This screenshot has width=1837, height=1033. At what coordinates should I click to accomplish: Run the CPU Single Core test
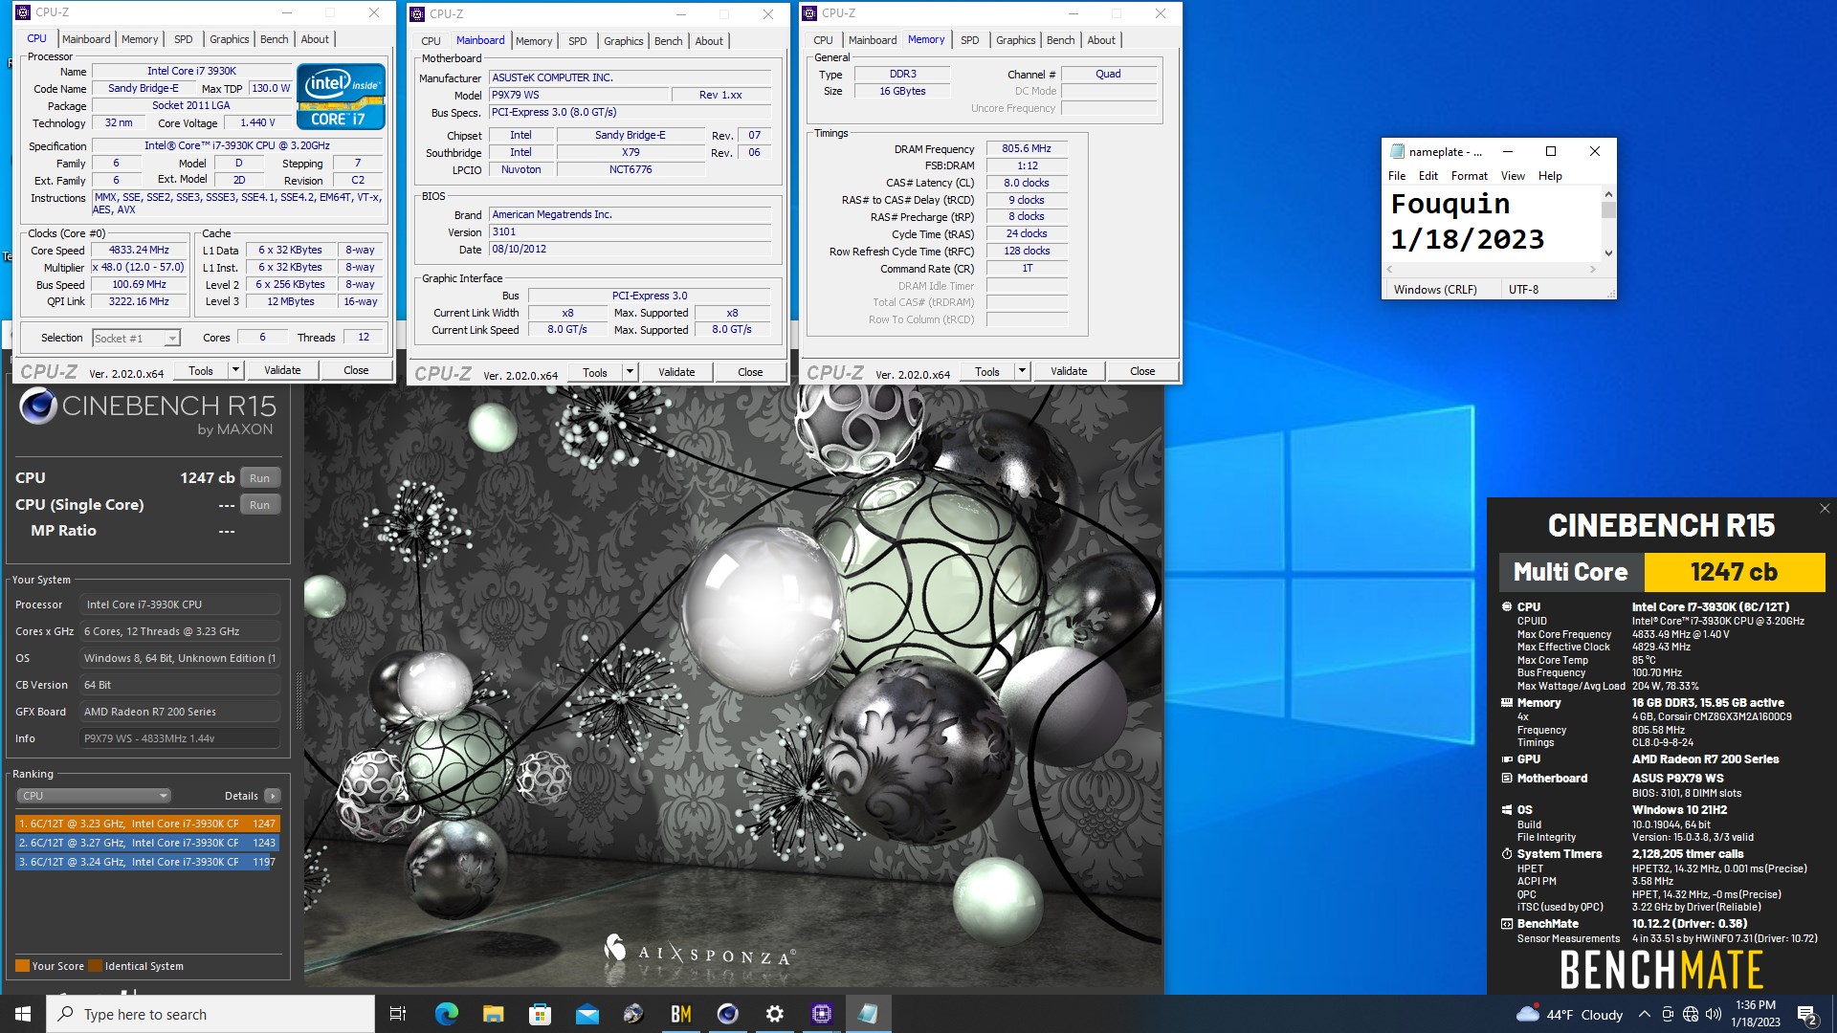click(260, 505)
